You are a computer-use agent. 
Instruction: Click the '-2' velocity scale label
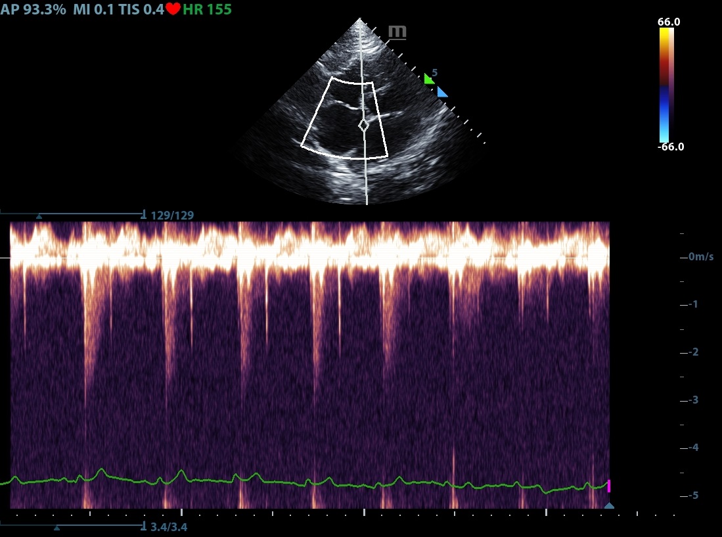click(694, 352)
